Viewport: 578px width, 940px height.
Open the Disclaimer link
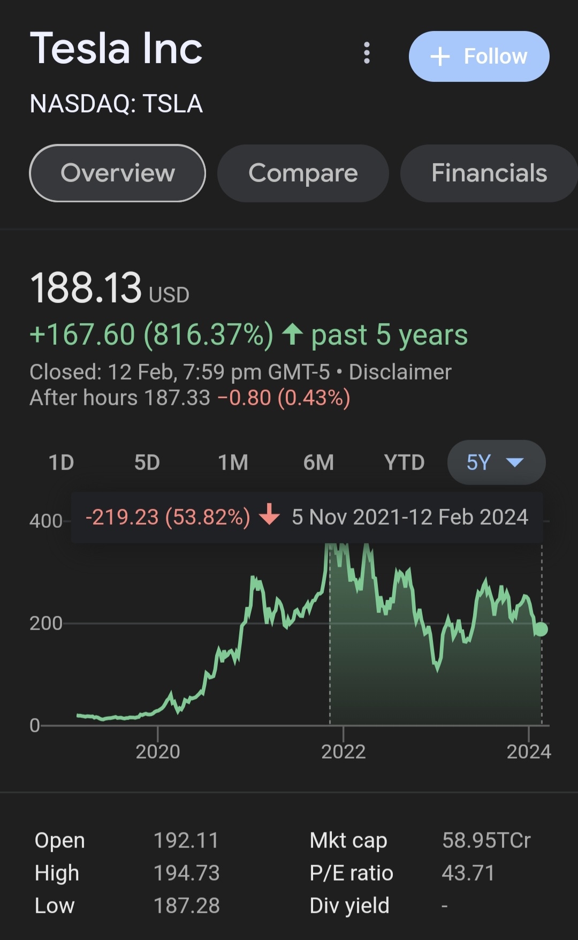click(x=400, y=372)
